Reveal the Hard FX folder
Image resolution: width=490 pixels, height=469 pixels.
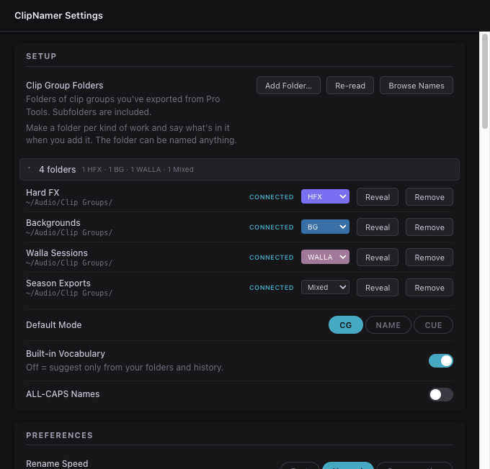[x=377, y=197]
